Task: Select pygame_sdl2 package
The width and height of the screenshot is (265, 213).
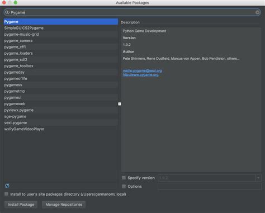Action: pyautogui.click(x=61, y=60)
